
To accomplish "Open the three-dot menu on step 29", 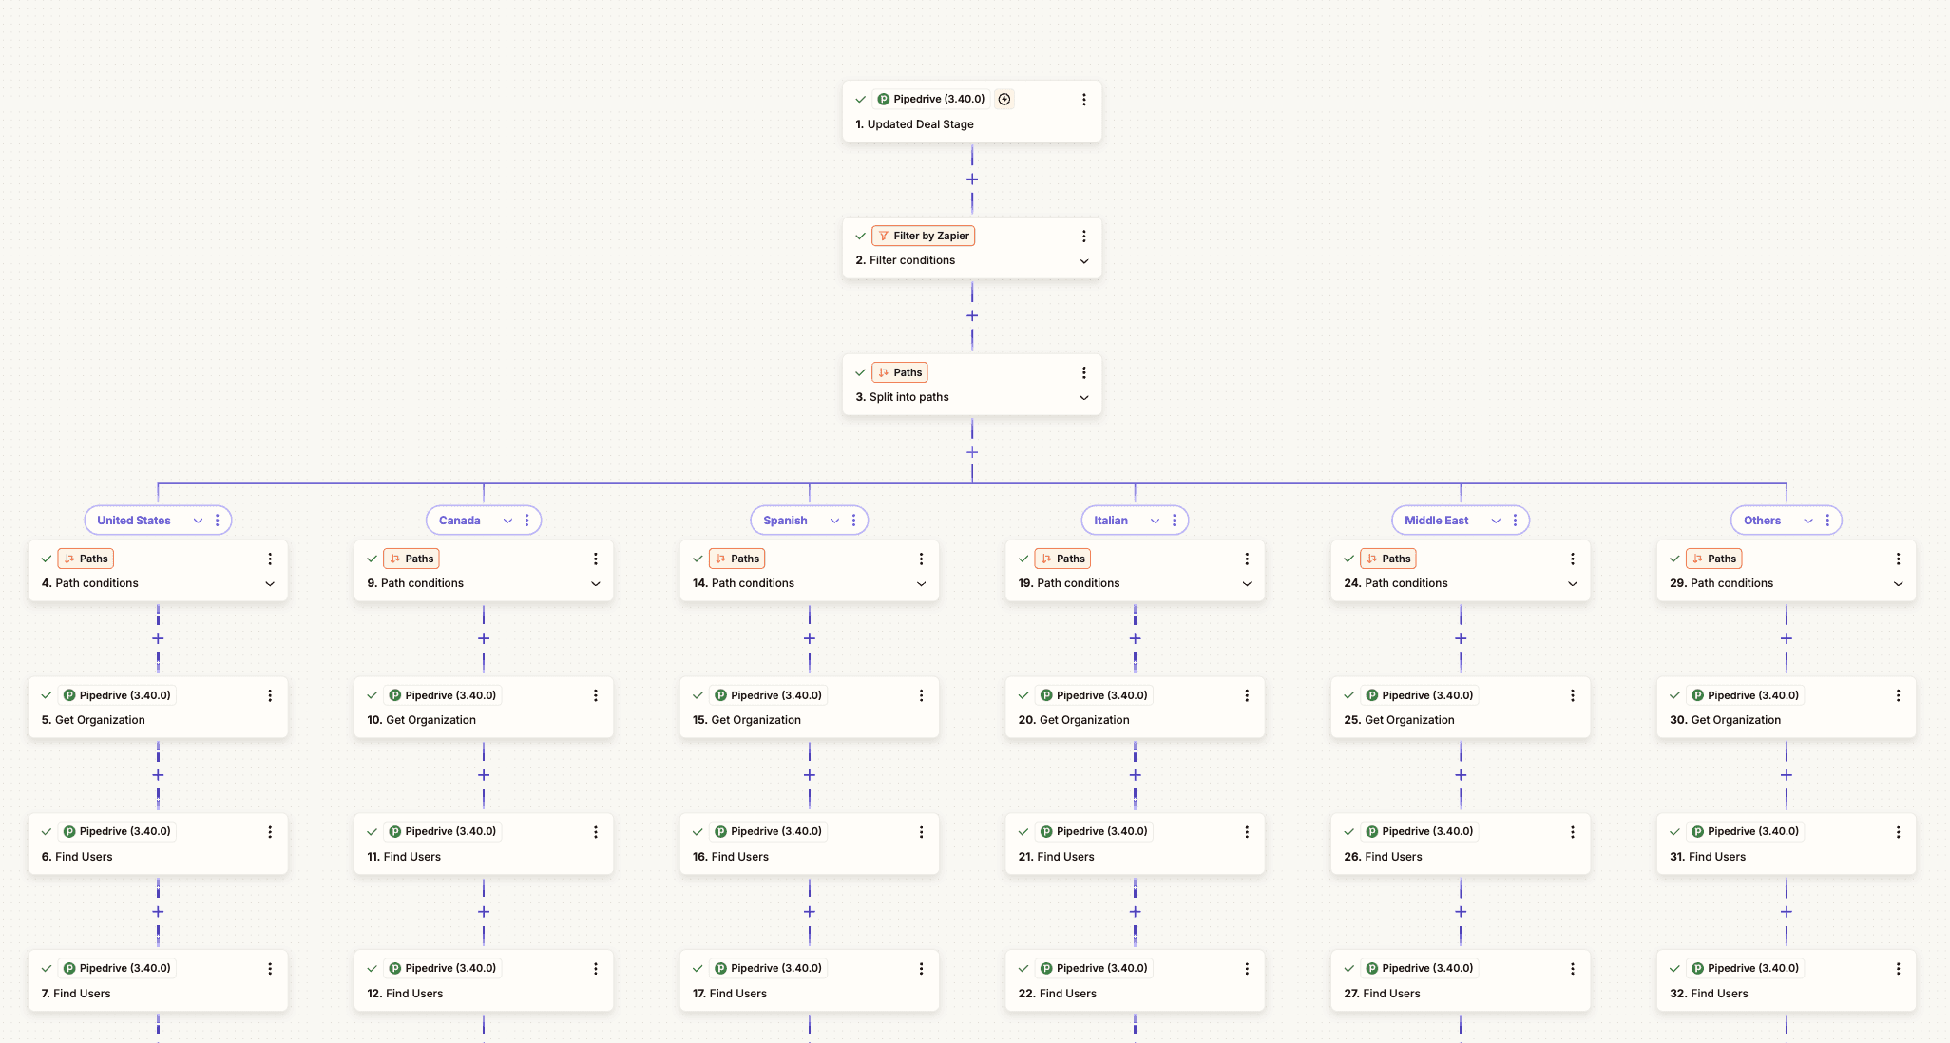I will pos(1899,559).
